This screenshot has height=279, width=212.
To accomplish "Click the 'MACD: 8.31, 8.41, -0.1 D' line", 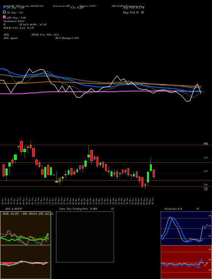I will 19,28.
